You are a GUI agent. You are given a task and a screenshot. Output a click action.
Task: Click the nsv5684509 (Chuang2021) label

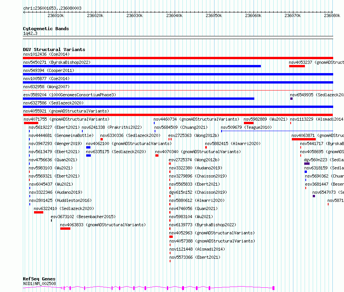(181, 127)
